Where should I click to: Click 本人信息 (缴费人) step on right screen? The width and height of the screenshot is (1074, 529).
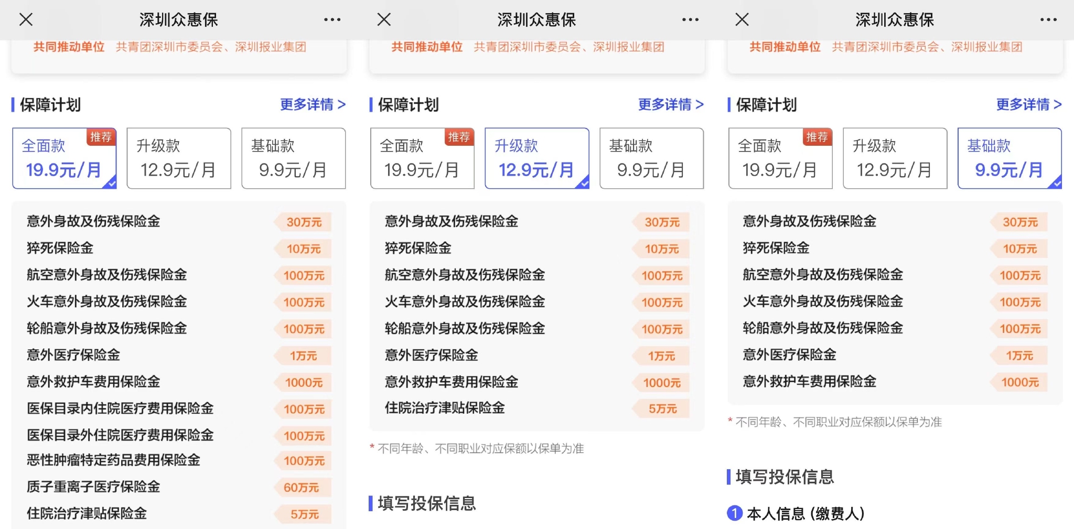click(x=796, y=513)
